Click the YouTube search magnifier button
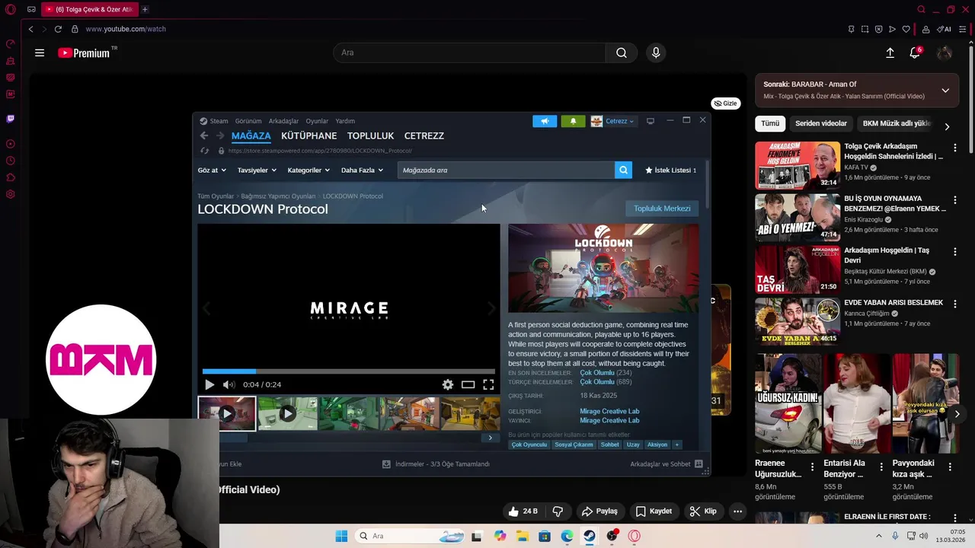This screenshot has height=548, width=975. click(x=622, y=53)
